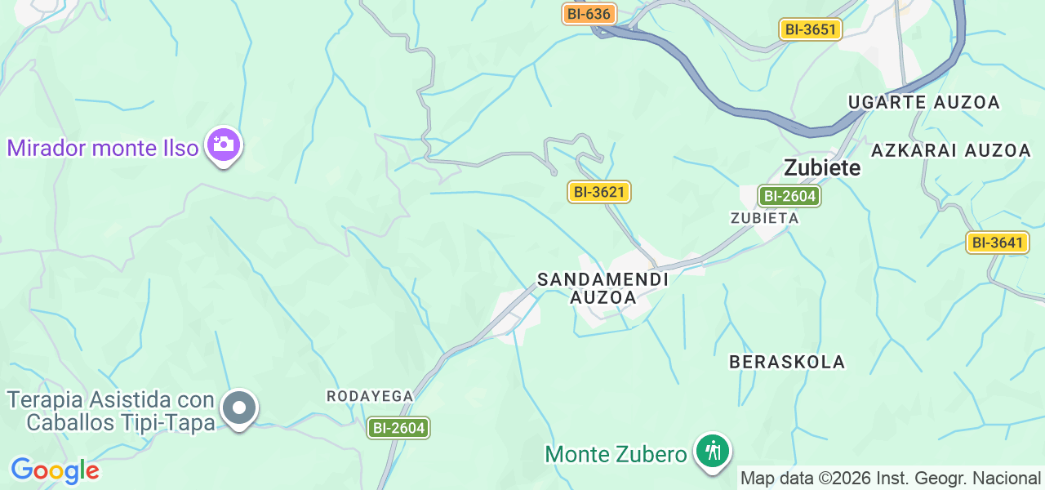
Task: Click the Mirador monte Ilso camera pin
Action: 223,146
